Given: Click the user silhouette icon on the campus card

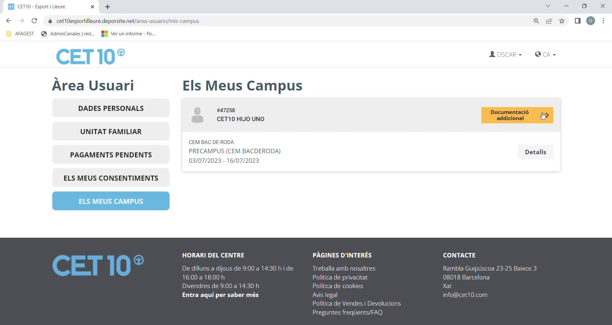Looking at the screenshot, I should tap(198, 115).
